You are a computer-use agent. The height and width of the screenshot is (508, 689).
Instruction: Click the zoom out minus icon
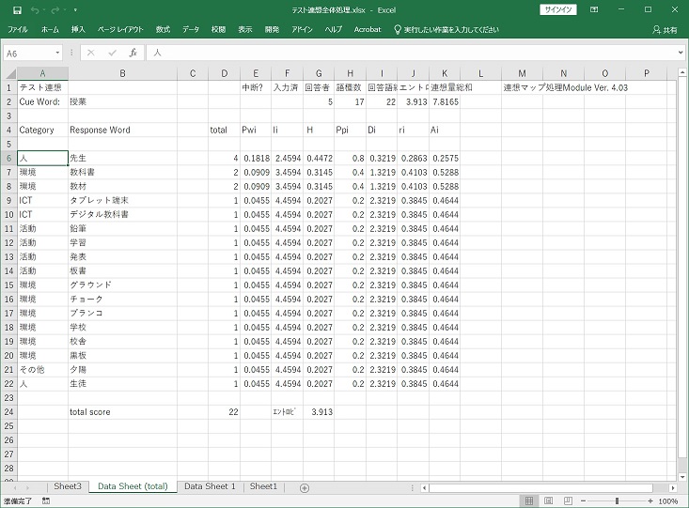click(x=583, y=501)
